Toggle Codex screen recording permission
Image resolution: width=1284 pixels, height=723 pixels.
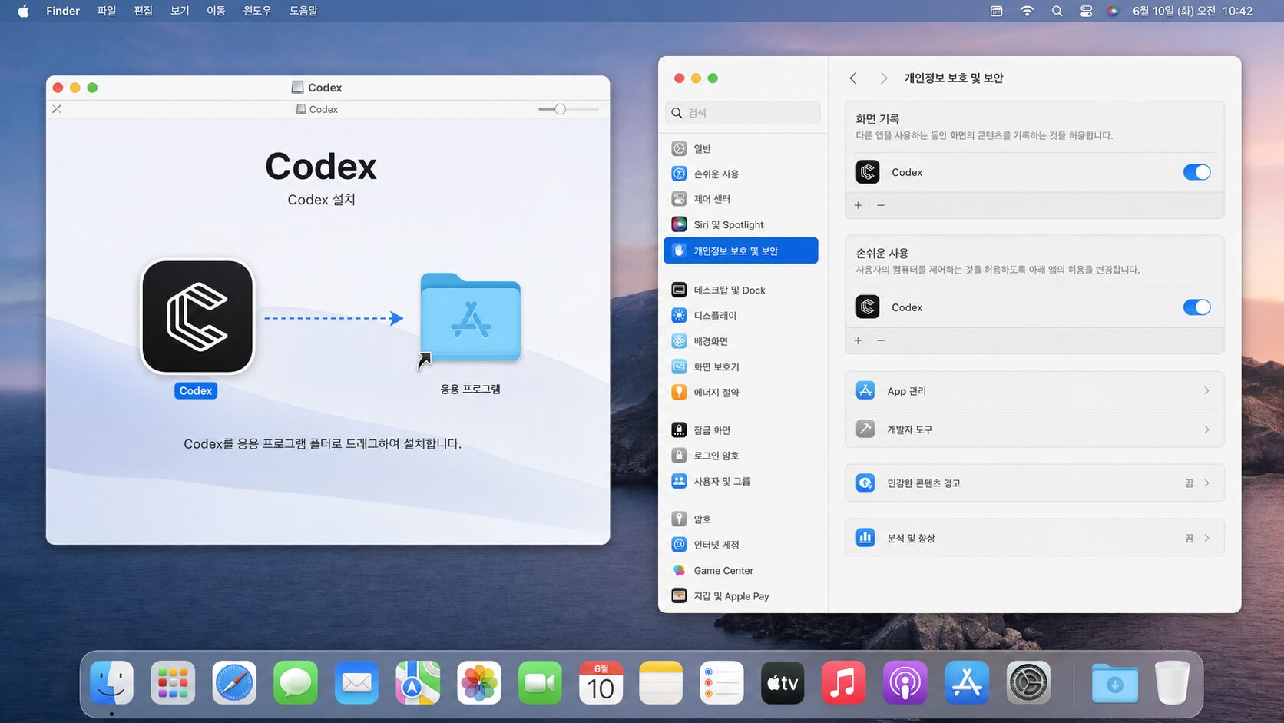click(1196, 172)
